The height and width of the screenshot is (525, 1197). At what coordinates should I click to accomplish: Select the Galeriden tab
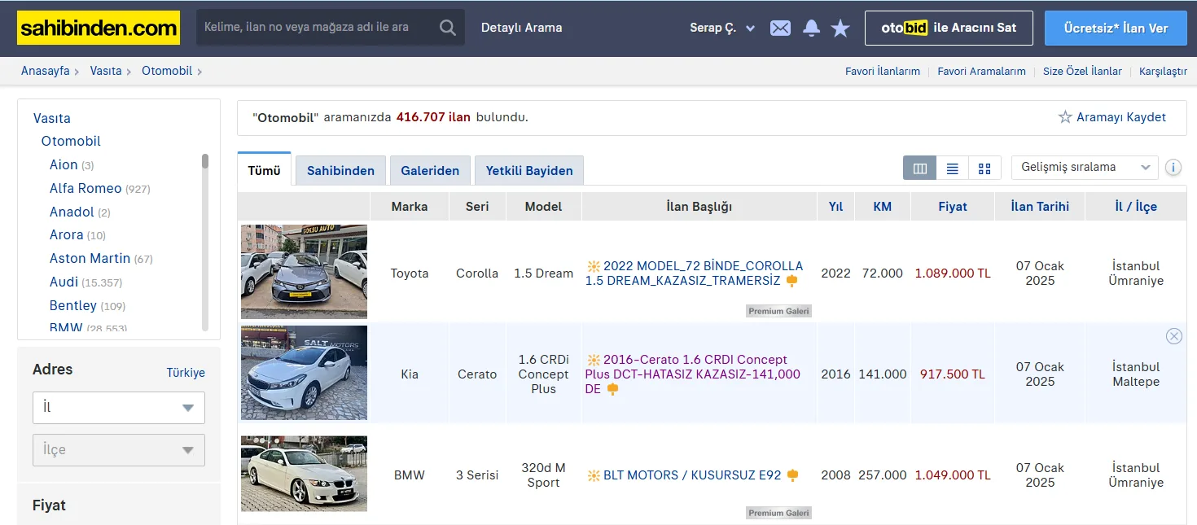pos(430,171)
